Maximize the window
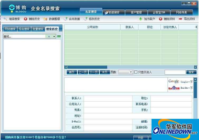 coord(189,4)
